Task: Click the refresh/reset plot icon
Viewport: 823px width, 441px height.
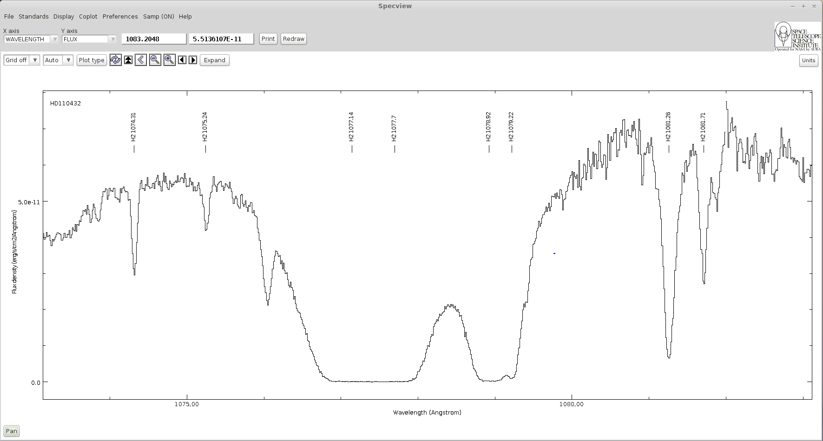Action: pos(115,60)
